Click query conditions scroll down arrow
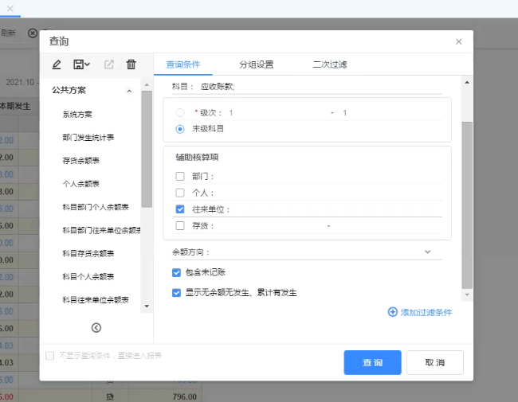 pos(467,295)
